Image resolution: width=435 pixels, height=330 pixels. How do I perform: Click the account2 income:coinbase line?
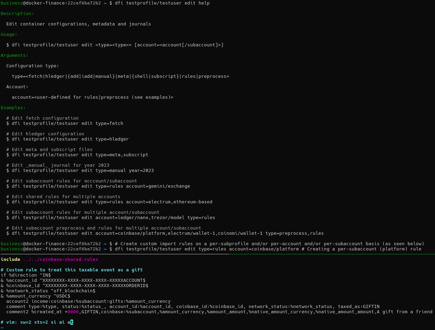pyautogui.click(x=88, y=301)
